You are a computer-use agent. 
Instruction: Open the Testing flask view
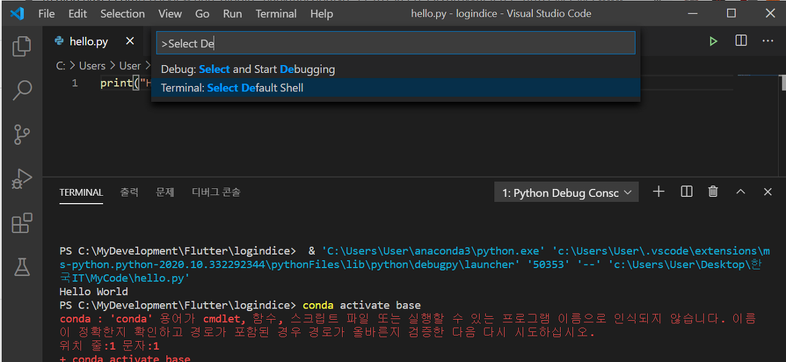[x=21, y=267]
